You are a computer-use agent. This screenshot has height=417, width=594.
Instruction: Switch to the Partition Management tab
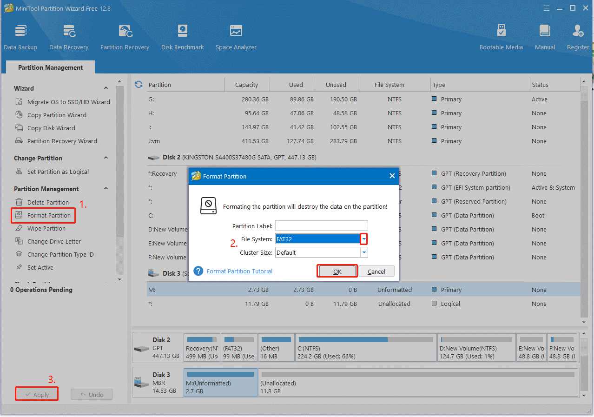pos(50,67)
